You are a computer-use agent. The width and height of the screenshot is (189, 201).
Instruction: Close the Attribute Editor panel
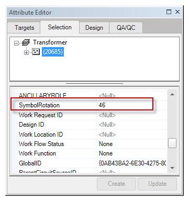[x=177, y=12]
